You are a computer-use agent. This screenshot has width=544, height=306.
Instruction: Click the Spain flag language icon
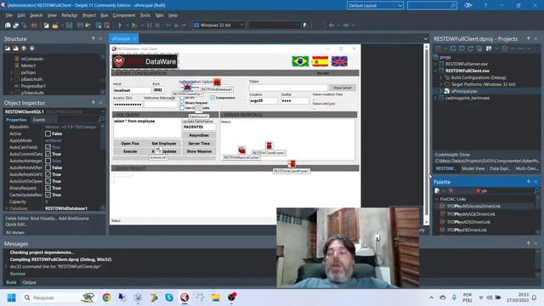pos(320,61)
